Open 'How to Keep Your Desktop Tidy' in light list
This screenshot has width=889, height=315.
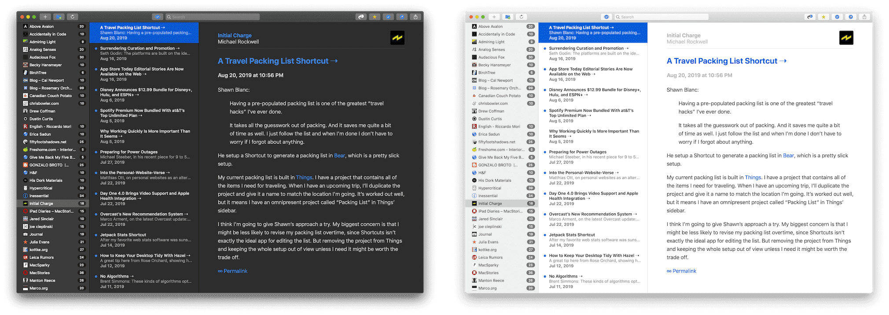click(x=593, y=260)
